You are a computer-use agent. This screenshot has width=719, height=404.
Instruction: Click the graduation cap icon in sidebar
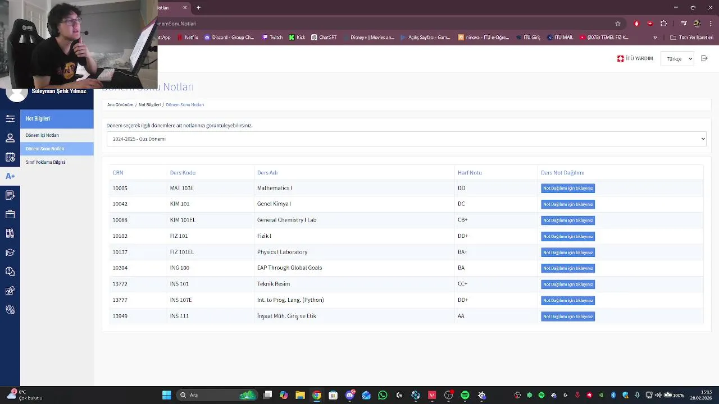click(x=10, y=252)
